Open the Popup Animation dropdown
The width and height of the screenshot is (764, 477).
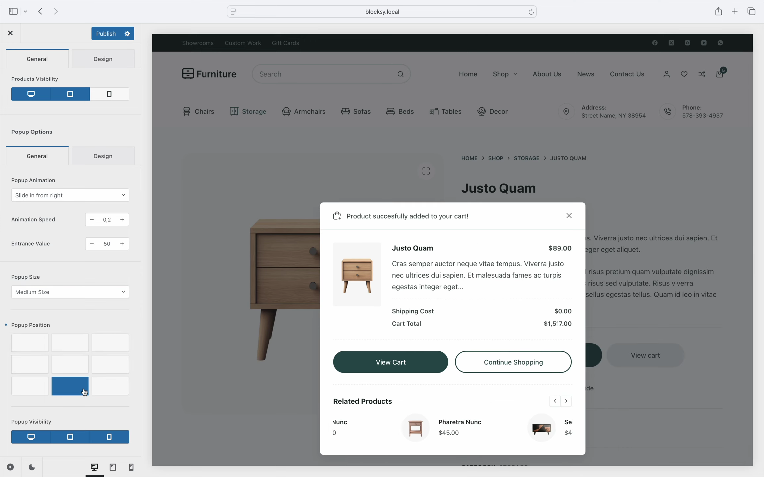click(70, 195)
